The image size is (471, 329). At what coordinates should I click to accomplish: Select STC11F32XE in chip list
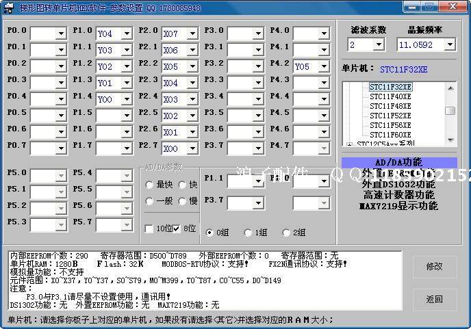[390, 87]
